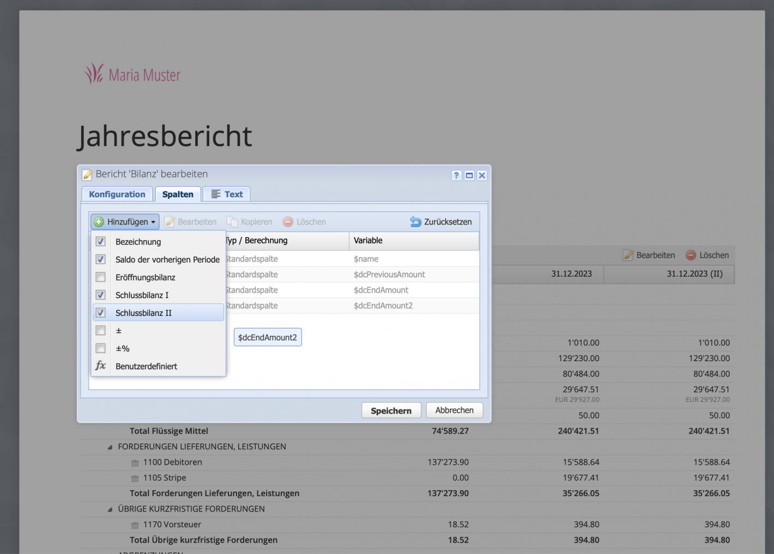This screenshot has width=774, height=554.
Task: Collapse the Übrige Kurzfristige Forderungen section
Action: [x=110, y=508]
